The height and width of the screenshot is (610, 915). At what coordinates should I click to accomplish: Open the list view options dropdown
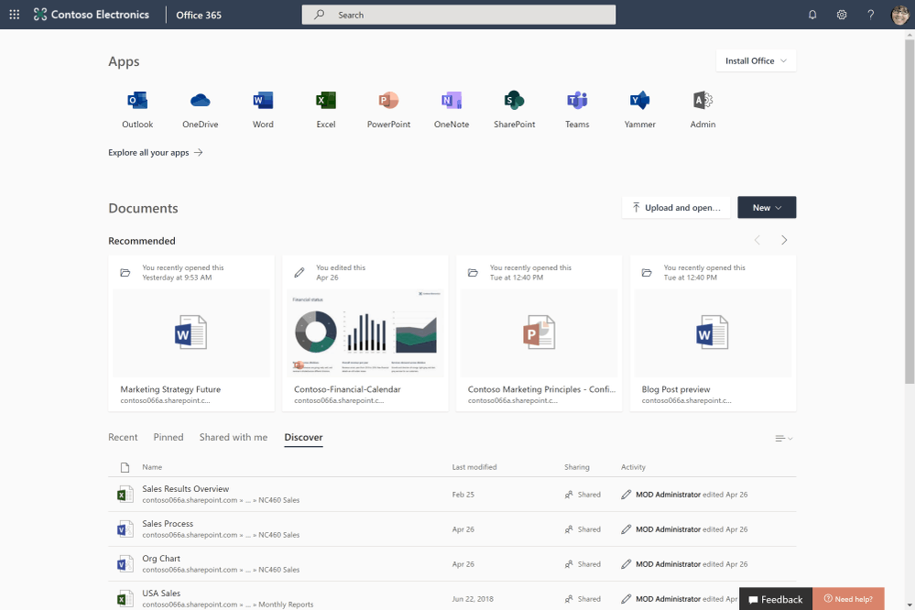coord(783,439)
